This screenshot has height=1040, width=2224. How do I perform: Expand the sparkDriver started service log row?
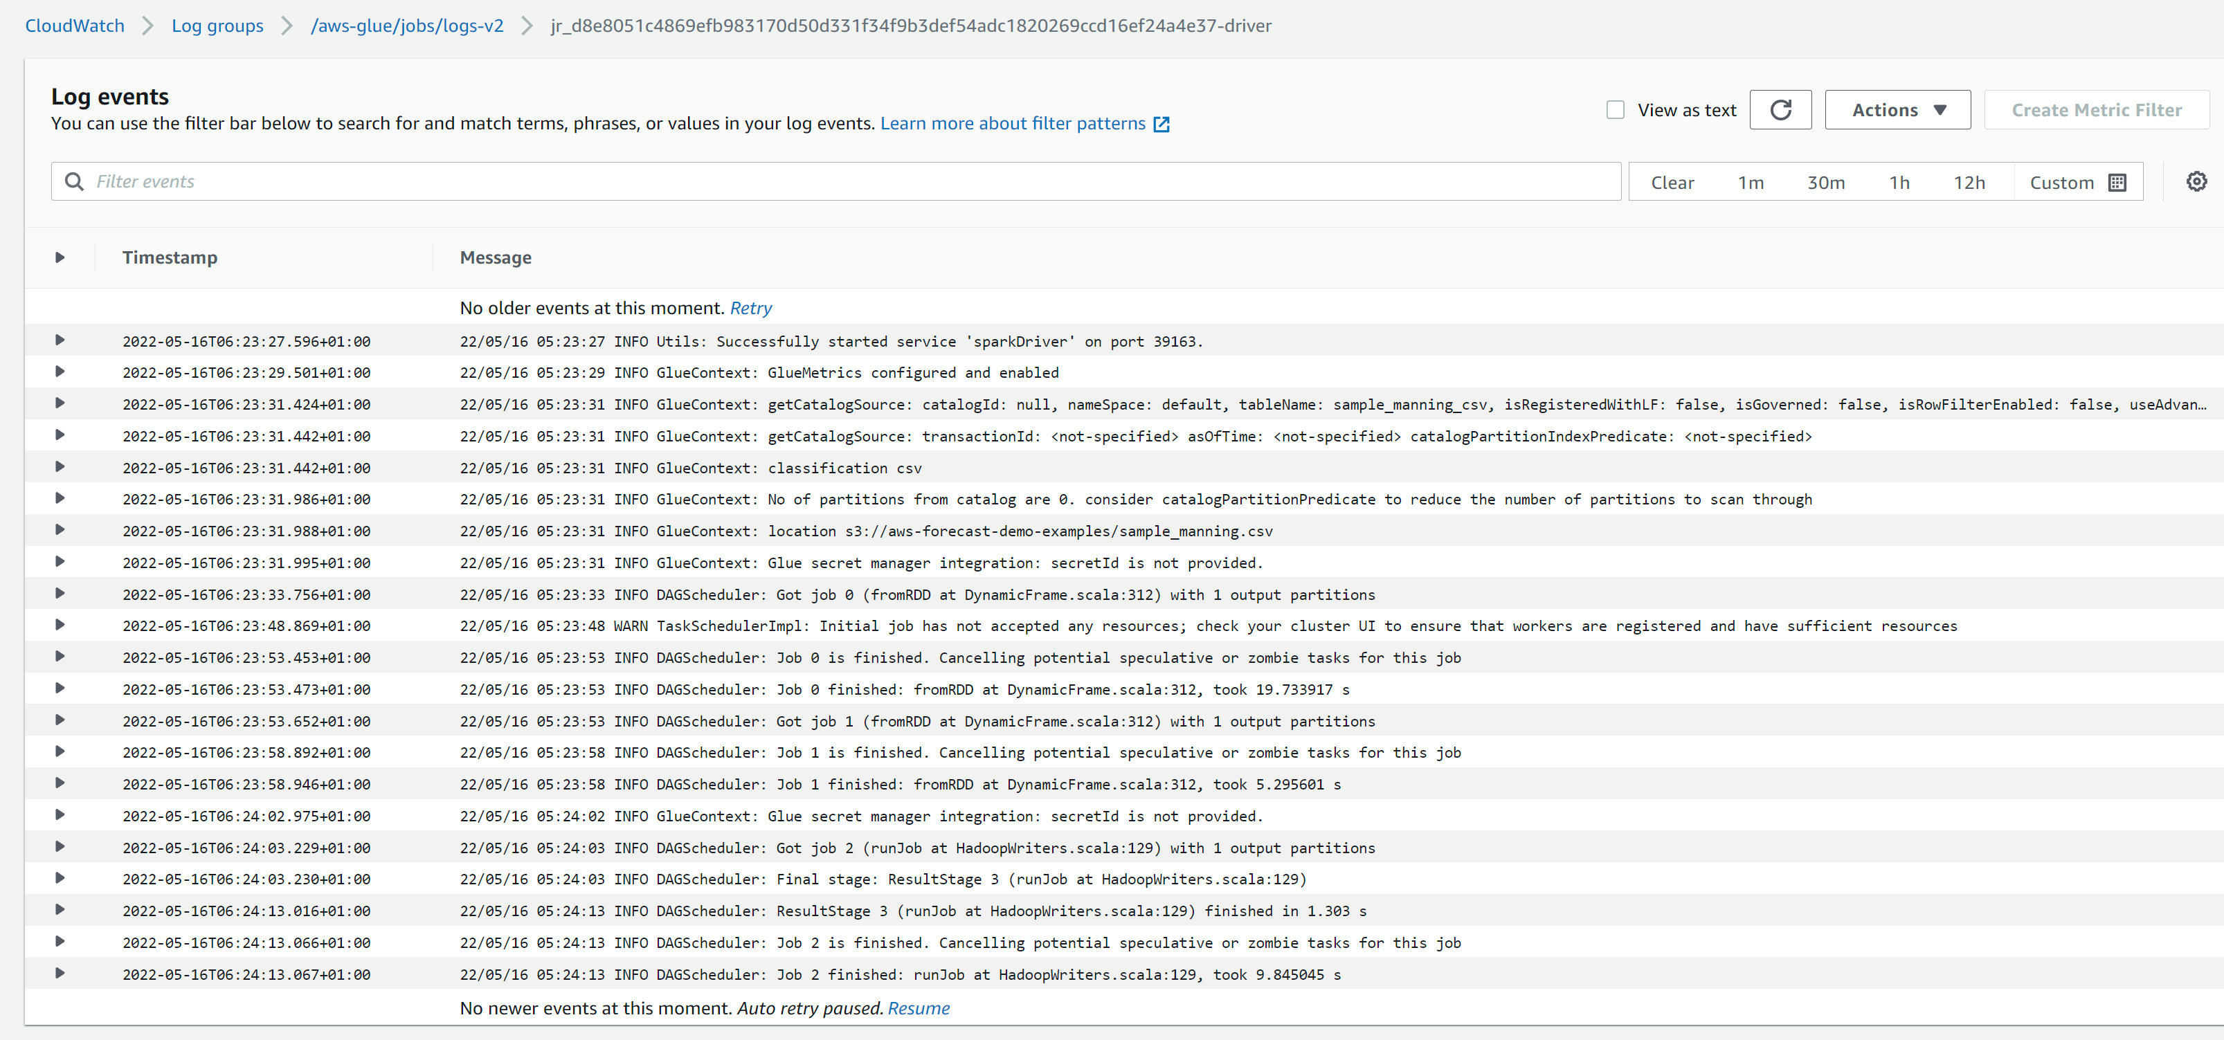[x=60, y=340]
